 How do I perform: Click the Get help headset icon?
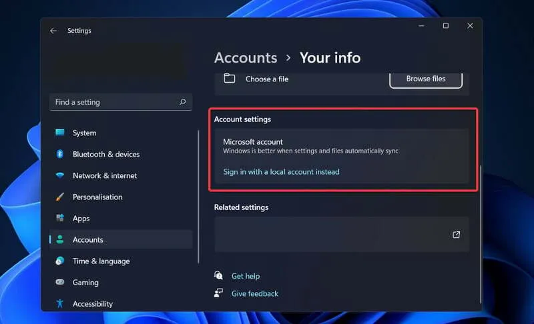(x=219, y=275)
